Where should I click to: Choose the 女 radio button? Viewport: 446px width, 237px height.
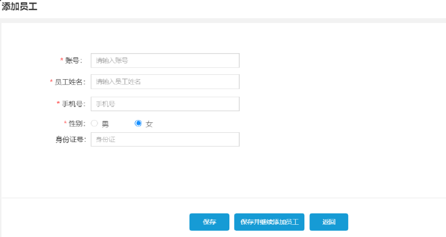138,123
